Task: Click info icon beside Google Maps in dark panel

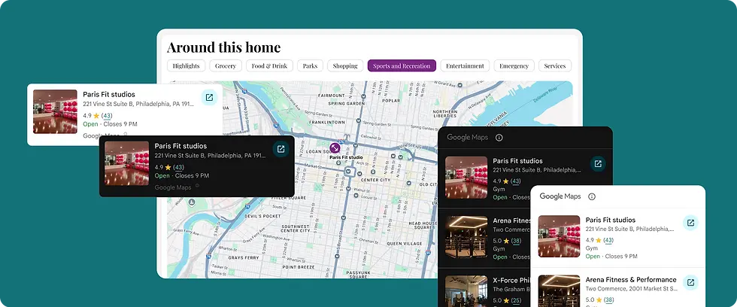Action: [499, 138]
